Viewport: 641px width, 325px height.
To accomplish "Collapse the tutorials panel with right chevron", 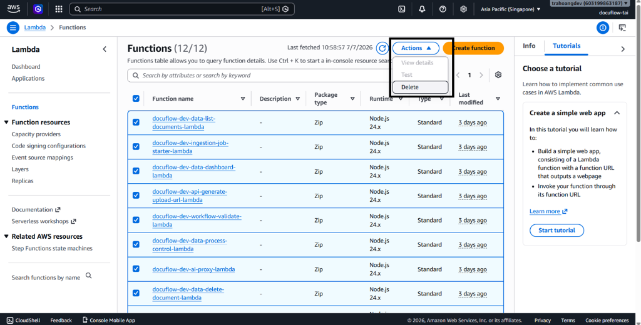I will [623, 49].
